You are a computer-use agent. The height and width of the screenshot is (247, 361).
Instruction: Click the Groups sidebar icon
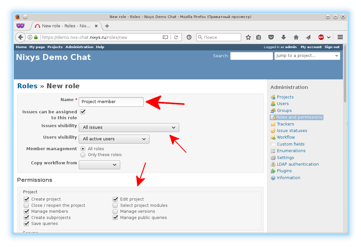(x=273, y=111)
